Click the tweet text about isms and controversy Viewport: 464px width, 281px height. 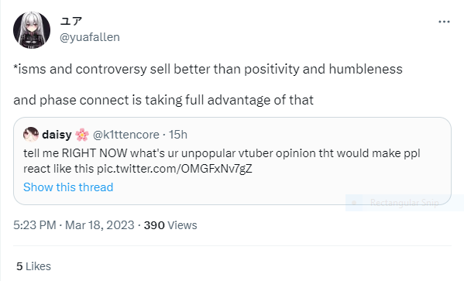(208, 69)
